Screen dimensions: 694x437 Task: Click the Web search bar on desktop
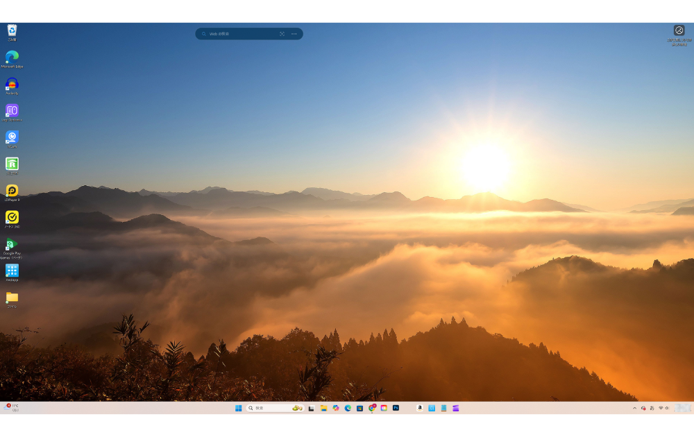pos(239,33)
